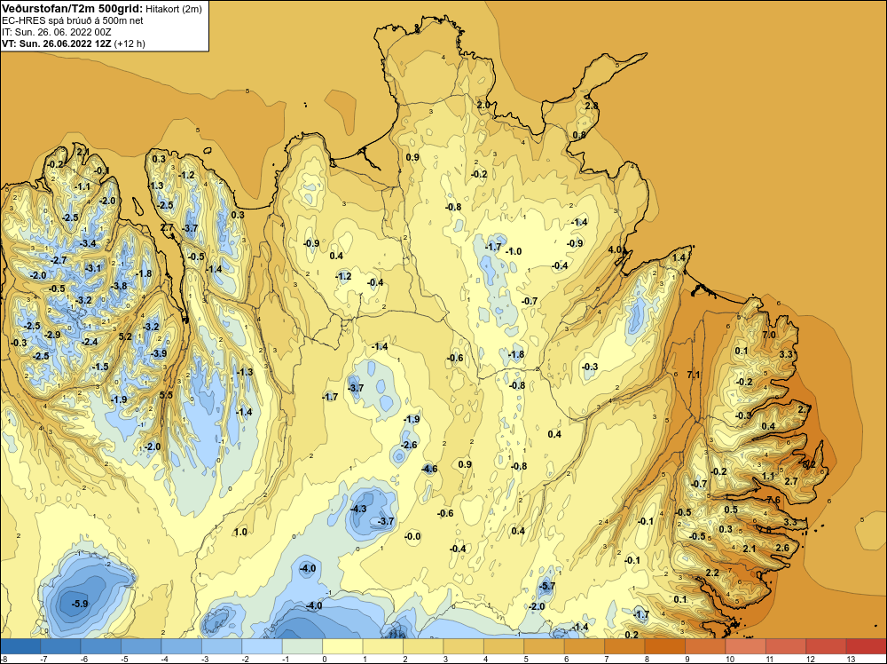Select the 2.2 temperature label

point(712,573)
